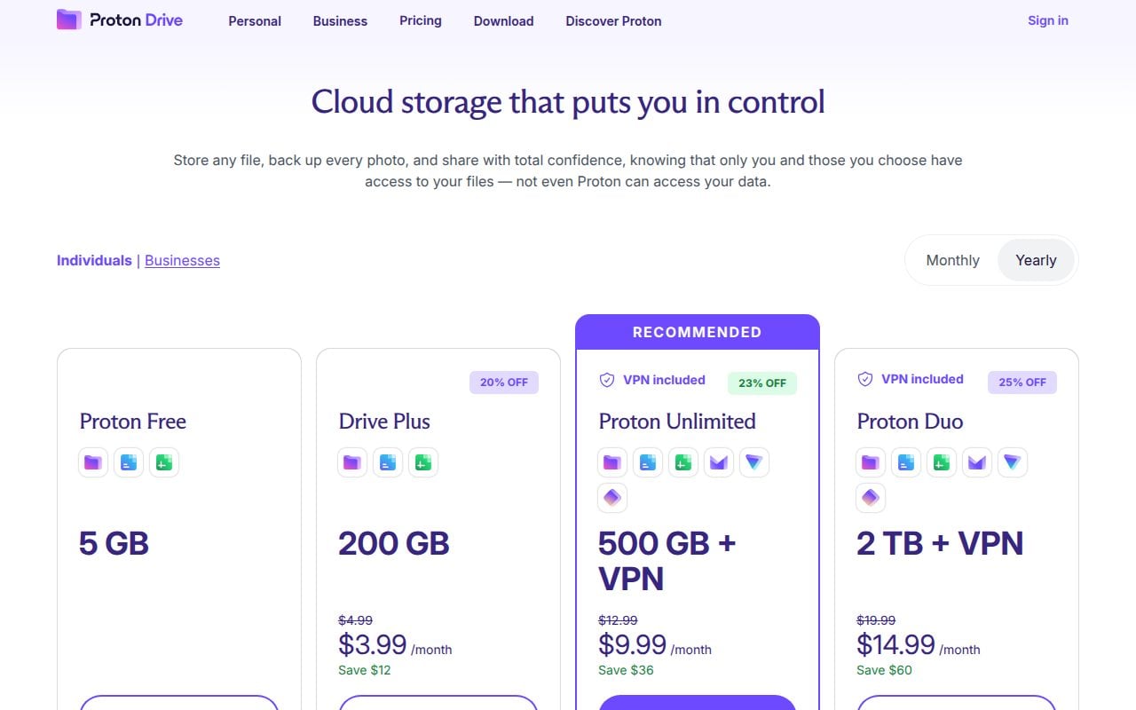Click the Sign in link

click(1048, 20)
